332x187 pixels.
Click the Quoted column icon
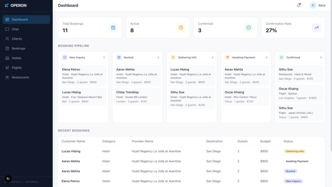[119, 57]
